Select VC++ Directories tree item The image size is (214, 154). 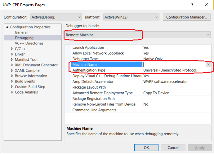pyautogui.click(x=29, y=44)
